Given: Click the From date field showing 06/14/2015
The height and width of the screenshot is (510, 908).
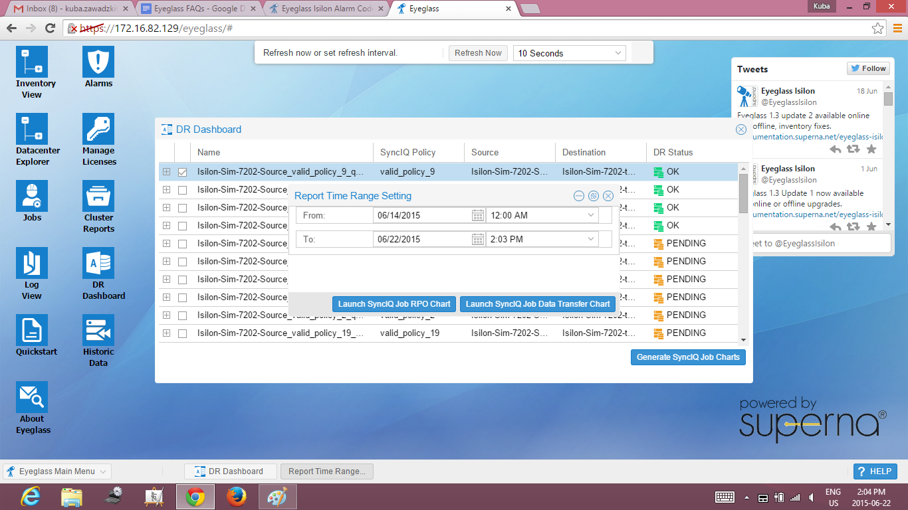Looking at the screenshot, I should [x=422, y=215].
